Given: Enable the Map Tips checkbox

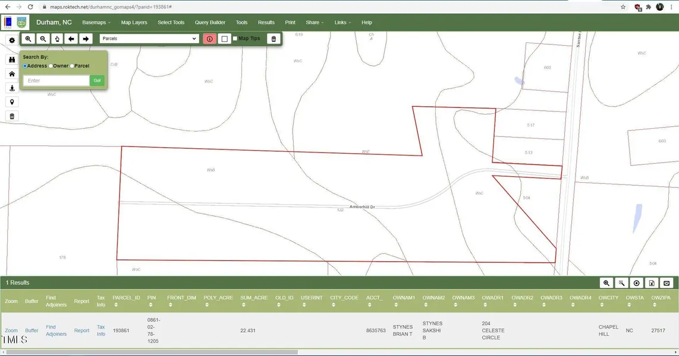Looking at the screenshot, I should tap(235, 39).
